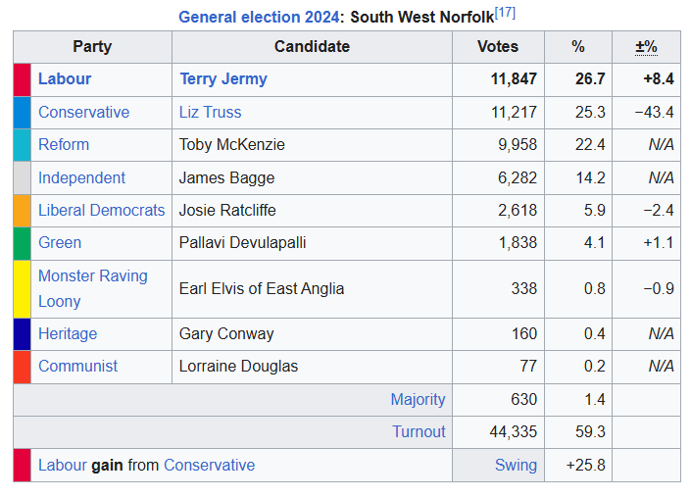Click the Communist party link
This screenshot has height=498, width=691.
pos(77,366)
